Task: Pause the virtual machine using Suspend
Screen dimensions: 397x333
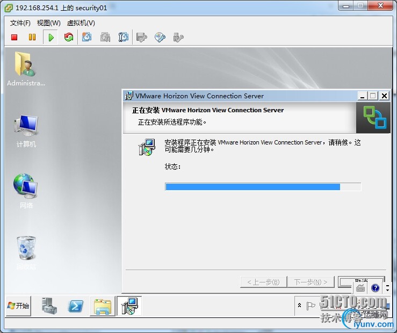Action: tap(32, 37)
